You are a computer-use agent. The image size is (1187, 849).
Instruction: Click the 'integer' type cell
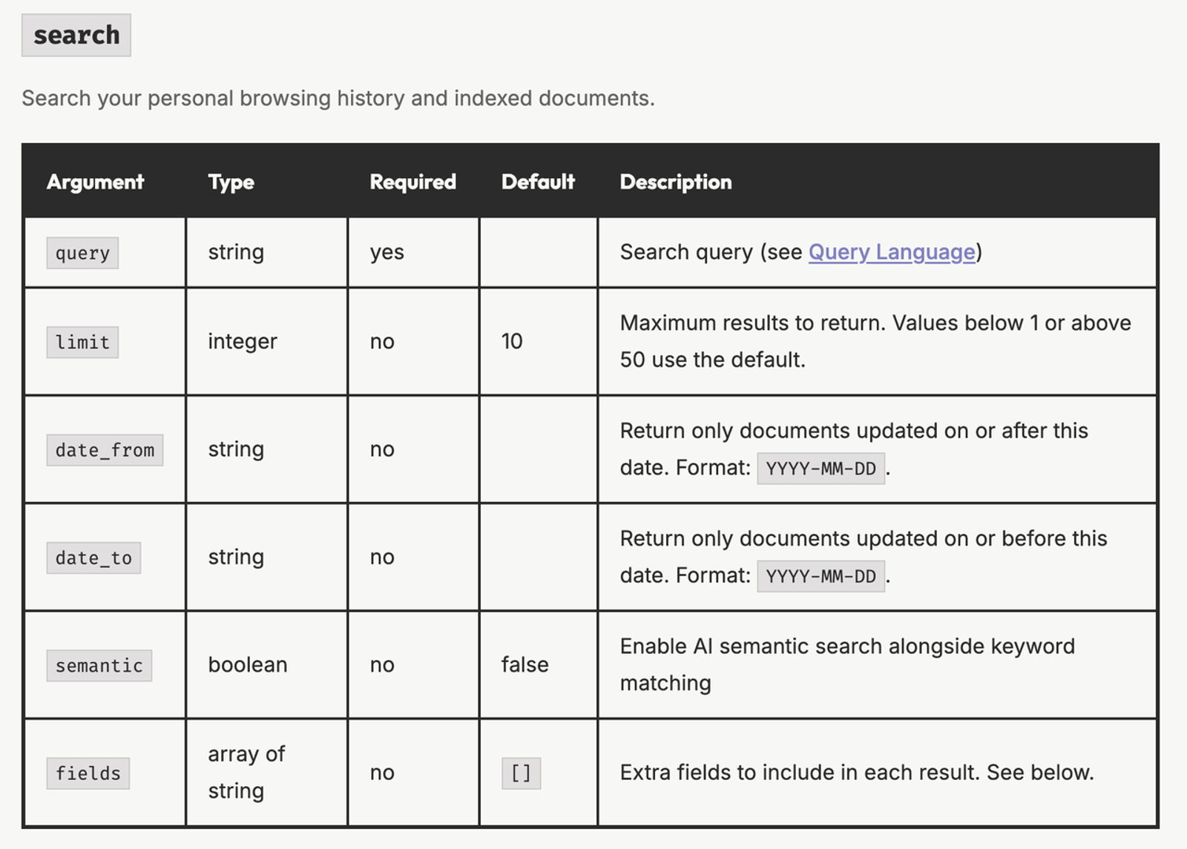point(243,341)
